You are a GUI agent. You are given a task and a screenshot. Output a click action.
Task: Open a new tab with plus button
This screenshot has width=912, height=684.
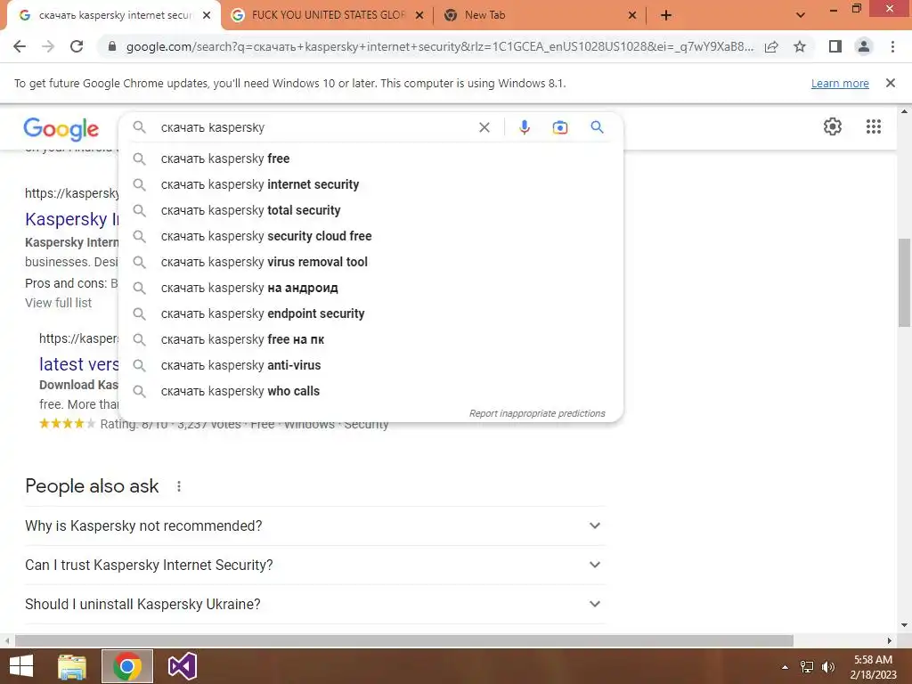click(666, 15)
